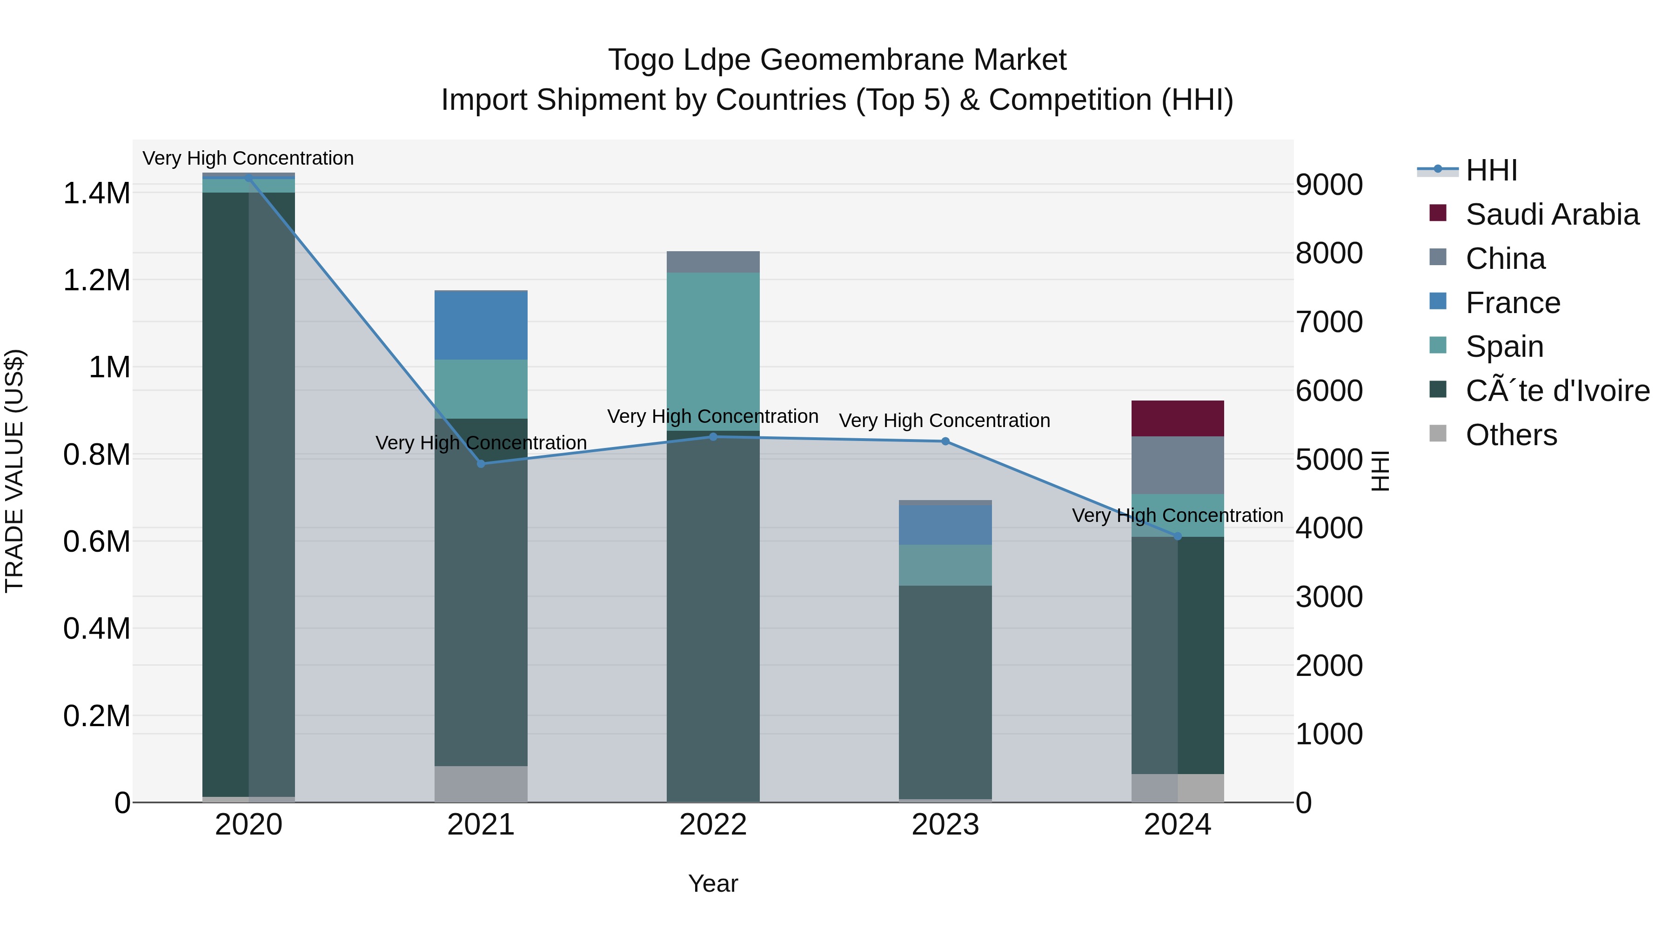Click the 0.2M tick label
The width and height of the screenshot is (1675, 942).
(x=97, y=716)
